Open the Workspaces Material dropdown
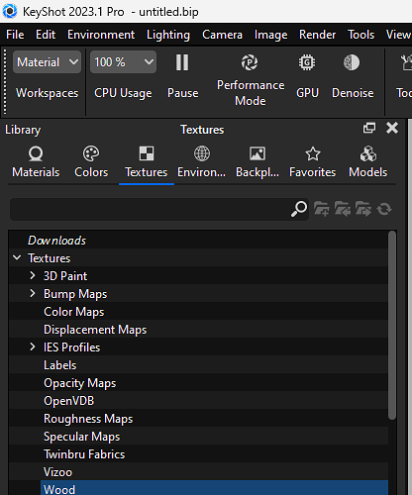This screenshot has height=495, width=412. coord(47,62)
